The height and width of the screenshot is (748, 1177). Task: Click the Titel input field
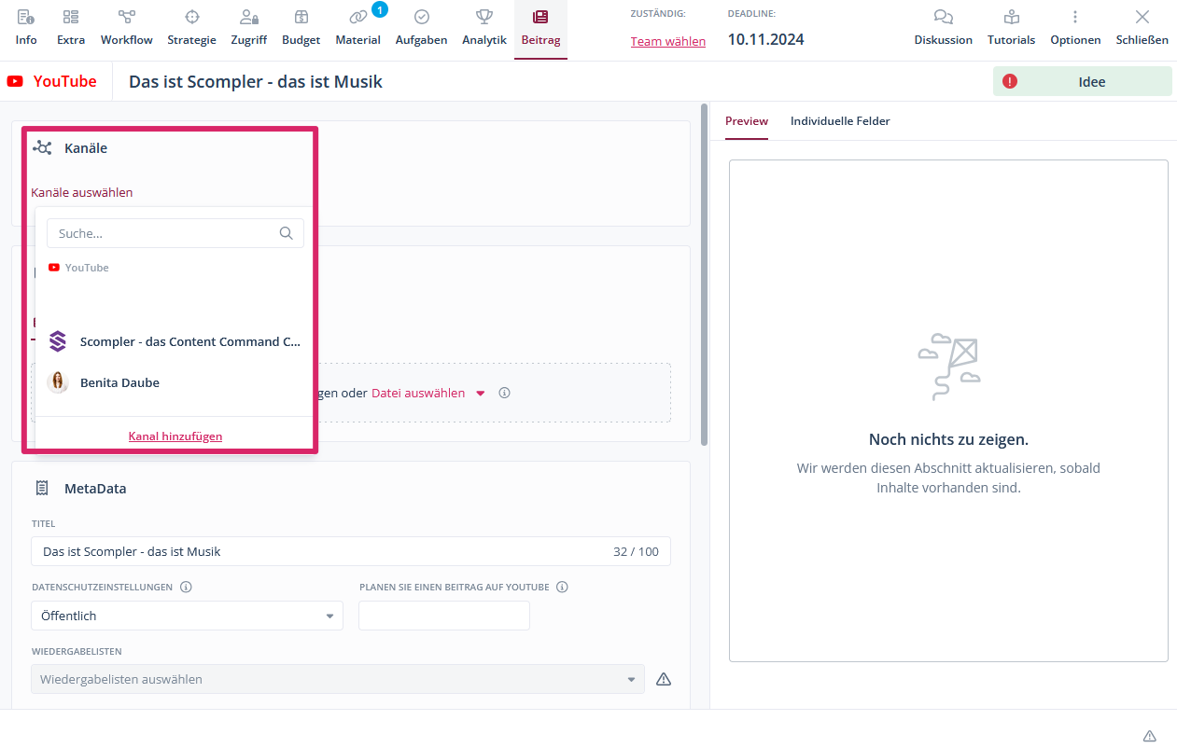[x=317, y=551]
